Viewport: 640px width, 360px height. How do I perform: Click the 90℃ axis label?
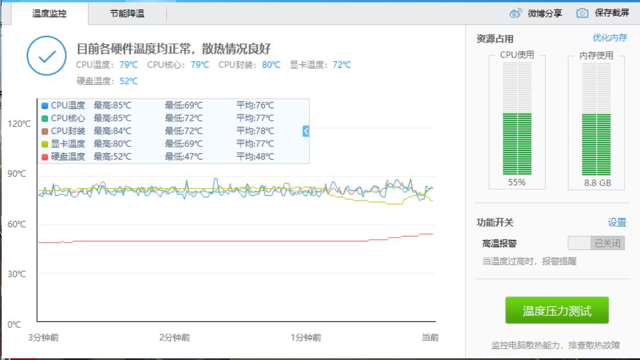tap(17, 174)
